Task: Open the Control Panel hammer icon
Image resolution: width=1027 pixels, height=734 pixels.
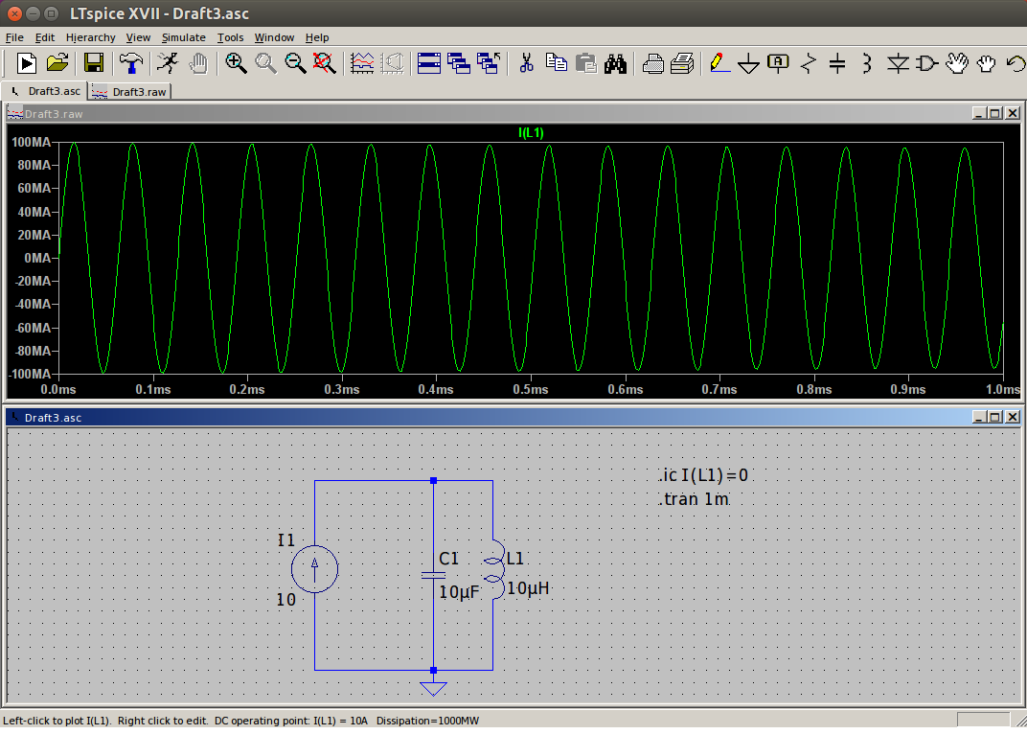Action: tap(129, 63)
